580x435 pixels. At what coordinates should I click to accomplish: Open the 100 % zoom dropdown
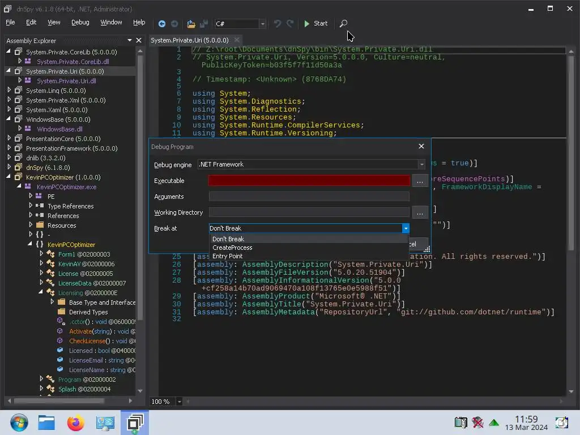pyautogui.click(x=179, y=402)
